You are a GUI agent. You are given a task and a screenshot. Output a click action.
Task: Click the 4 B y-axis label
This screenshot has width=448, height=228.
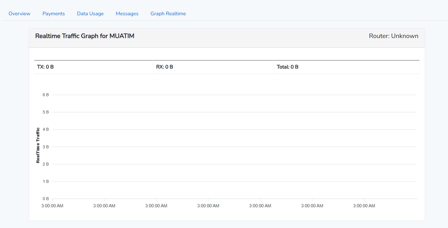(46, 129)
